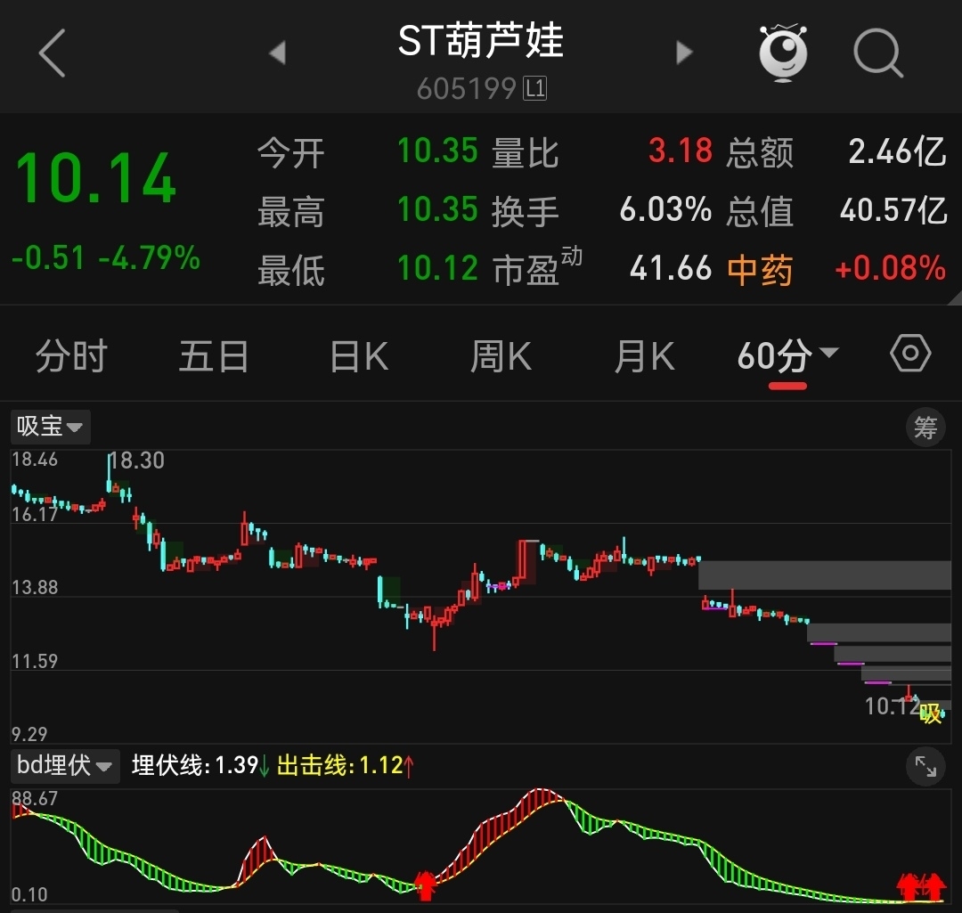Open the bd埋伏 indicator dropdown
Screen dimensions: 962x913
tap(65, 766)
